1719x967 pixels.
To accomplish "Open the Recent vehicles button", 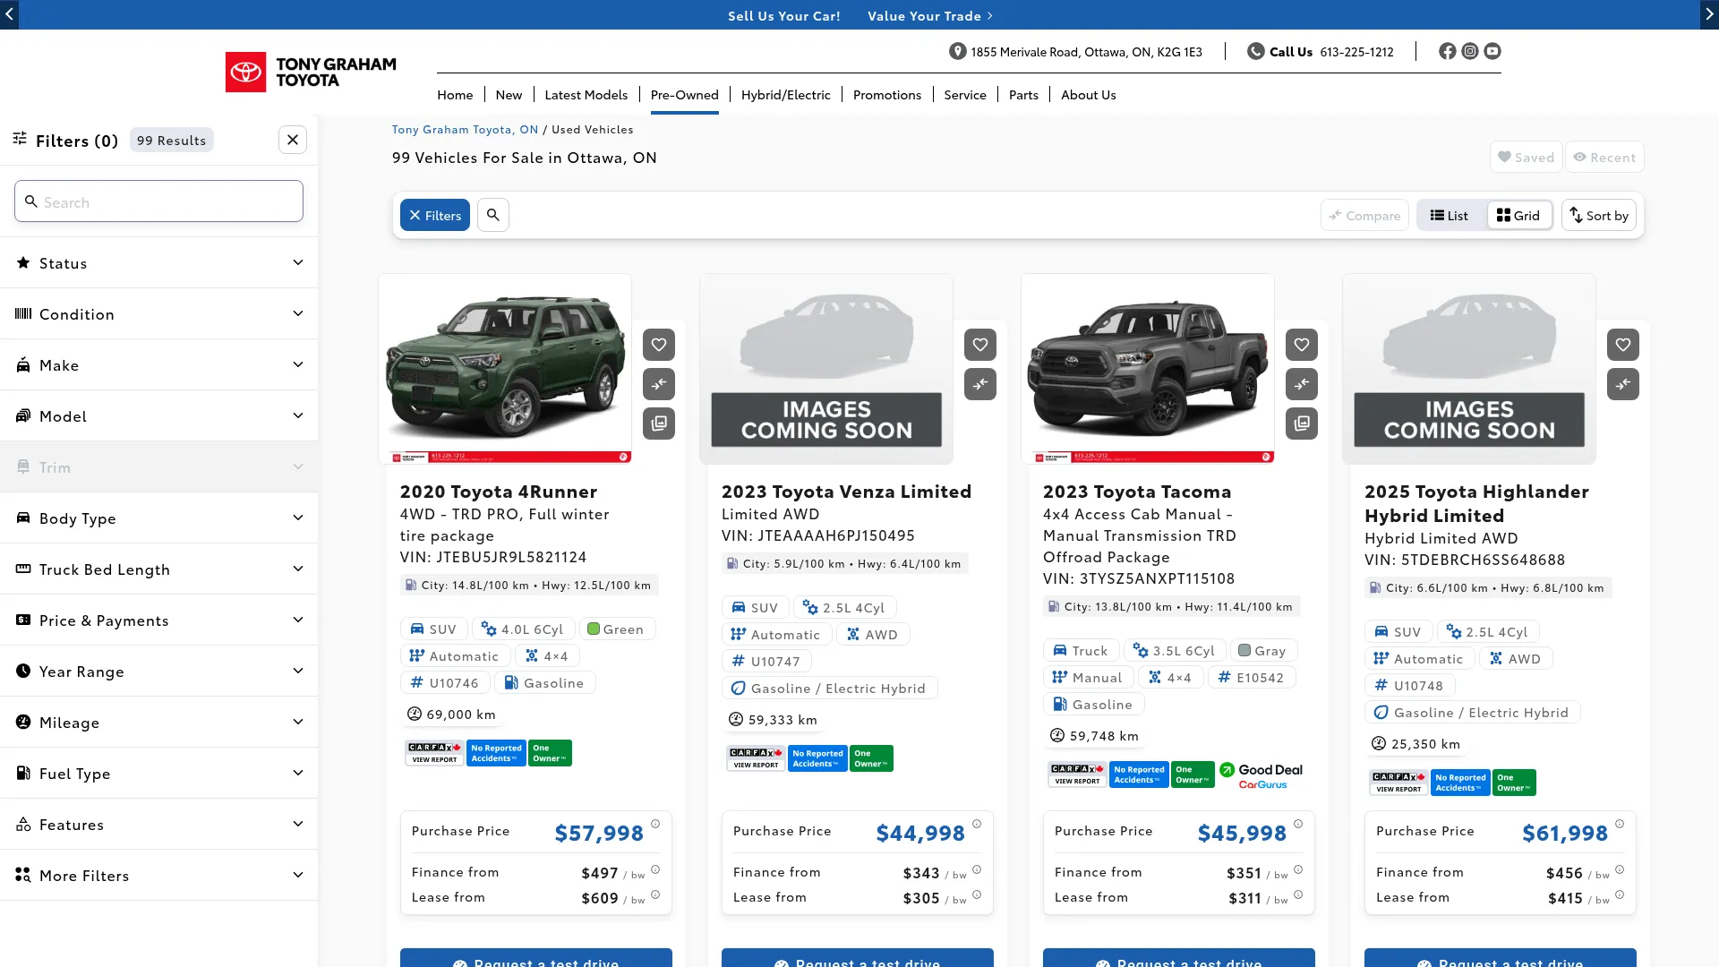I will coord(1605,158).
